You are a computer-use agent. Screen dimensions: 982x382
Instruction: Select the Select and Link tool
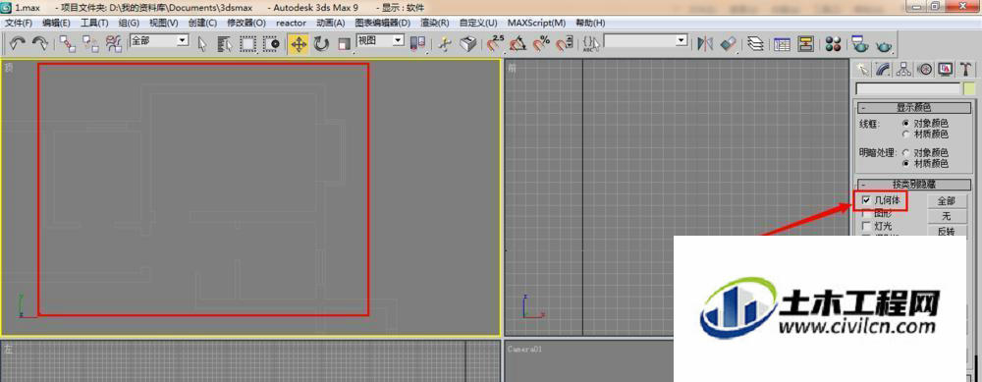(x=67, y=43)
